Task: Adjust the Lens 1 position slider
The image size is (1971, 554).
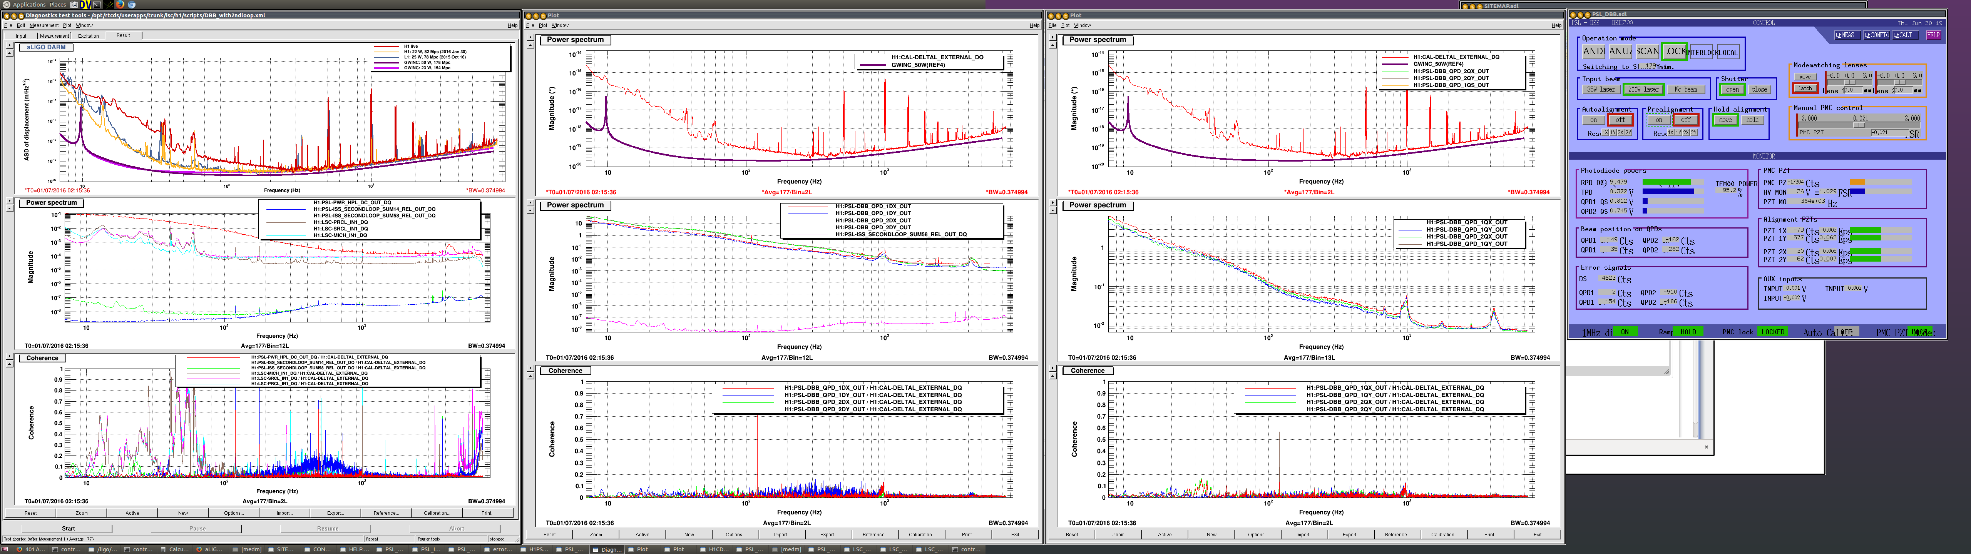Action: 1849,83
